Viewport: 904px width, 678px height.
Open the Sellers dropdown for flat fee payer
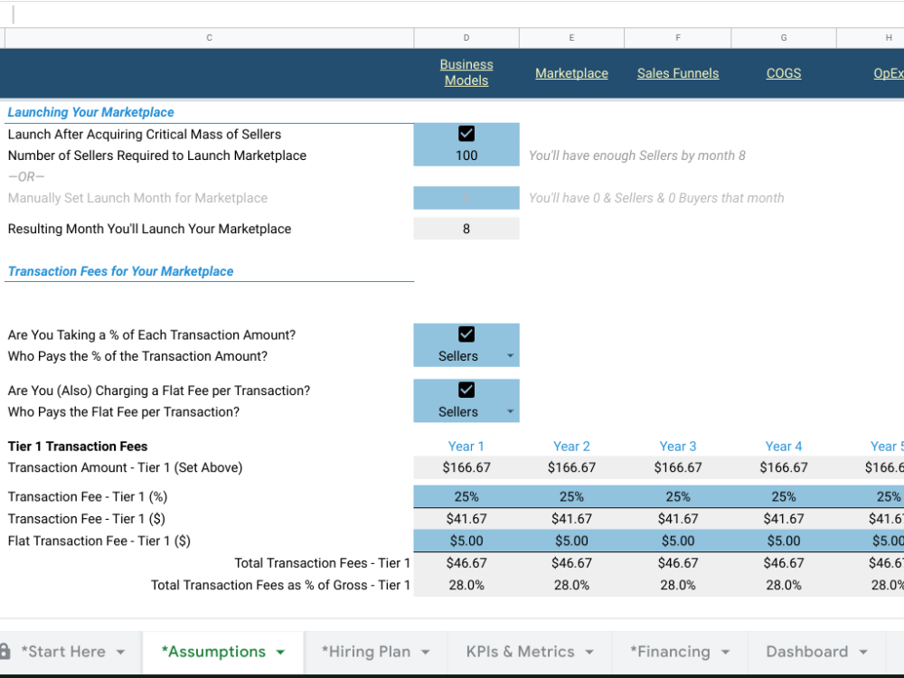511,411
